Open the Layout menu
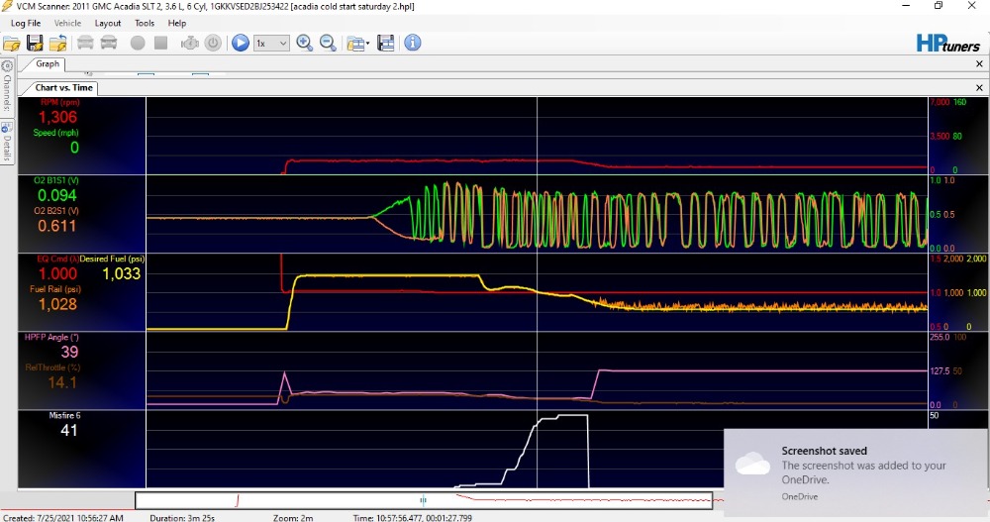This screenshot has width=990, height=522. click(107, 23)
